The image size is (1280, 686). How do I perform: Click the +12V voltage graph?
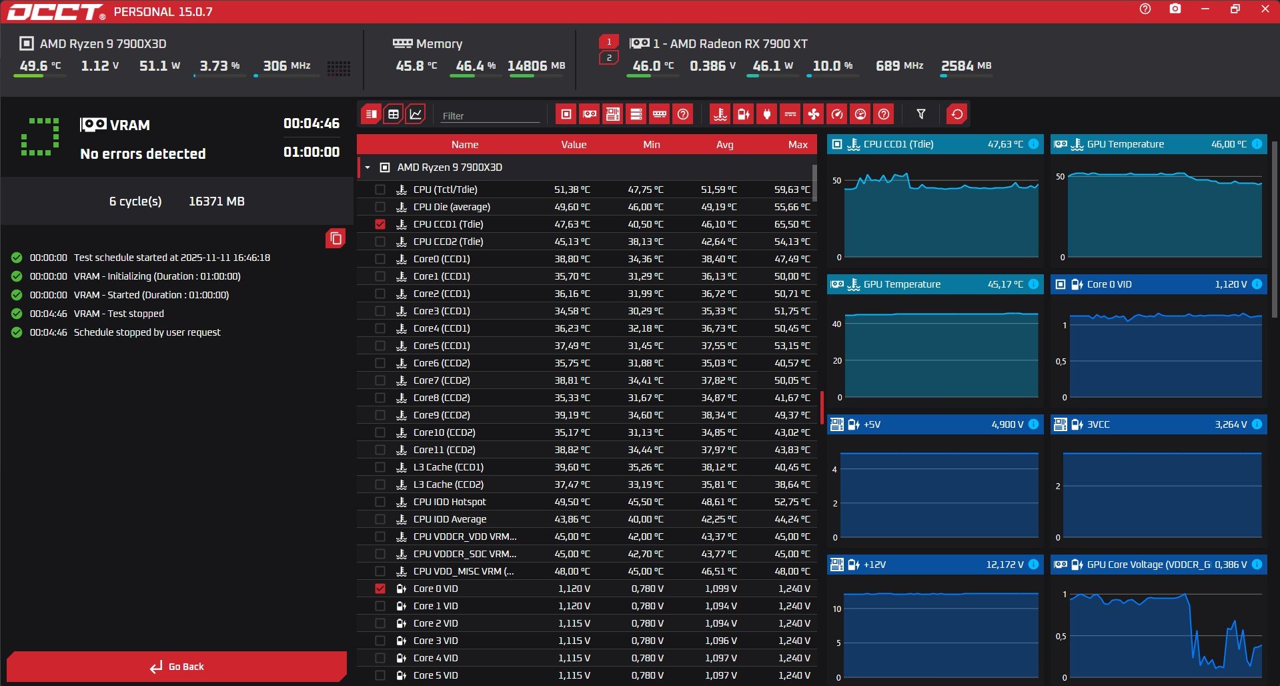point(935,631)
